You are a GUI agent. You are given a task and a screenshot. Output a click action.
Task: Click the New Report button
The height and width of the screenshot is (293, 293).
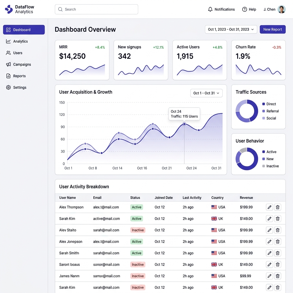tap(273, 29)
